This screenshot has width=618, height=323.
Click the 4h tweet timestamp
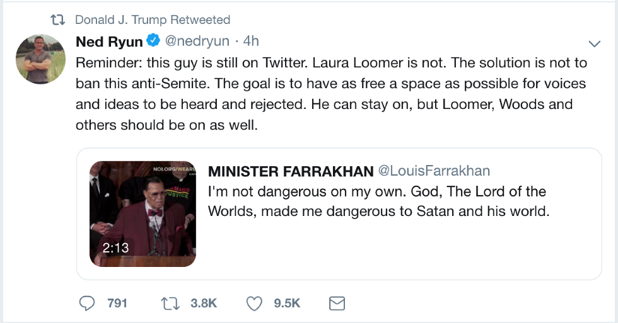point(251,42)
